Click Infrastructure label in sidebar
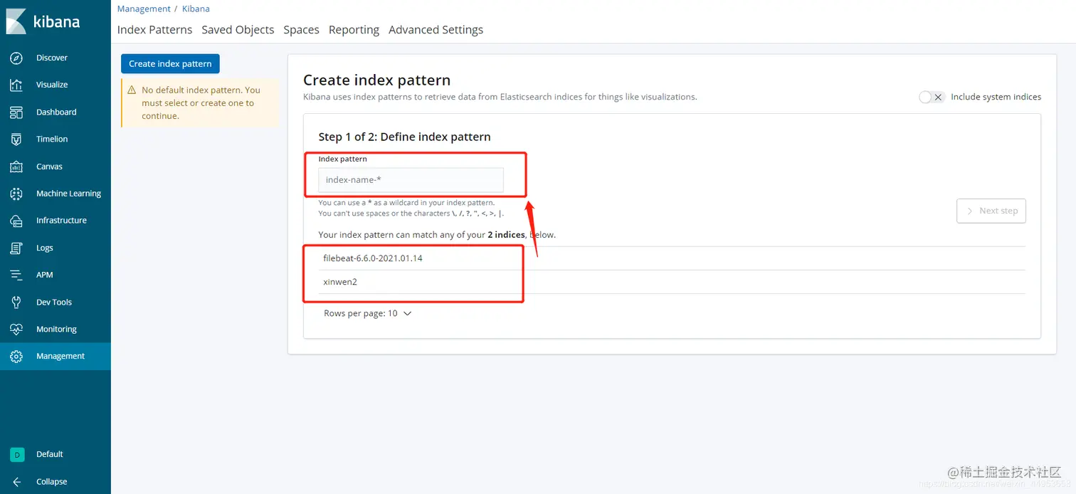The image size is (1076, 494). [x=61, y=221]
